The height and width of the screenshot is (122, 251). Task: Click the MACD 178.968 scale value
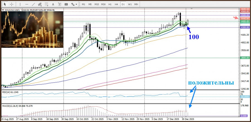point(245,106)
